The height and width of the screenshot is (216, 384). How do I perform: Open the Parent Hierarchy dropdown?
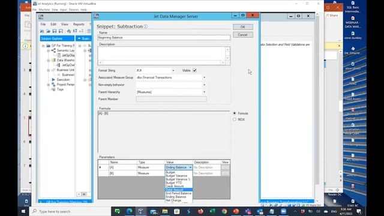pos(204,92)
